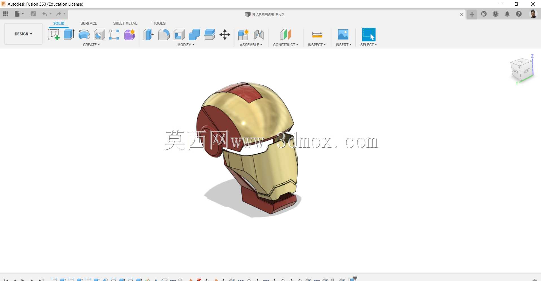Select the Shell tool
This screenshot has height=281, width=541.
click(x=179, y=35)
